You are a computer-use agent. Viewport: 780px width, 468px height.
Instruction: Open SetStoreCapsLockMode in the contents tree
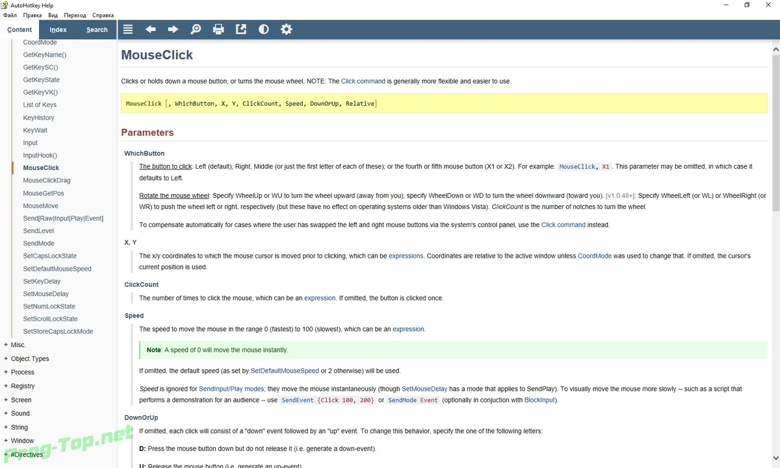[x=58, y=331]
